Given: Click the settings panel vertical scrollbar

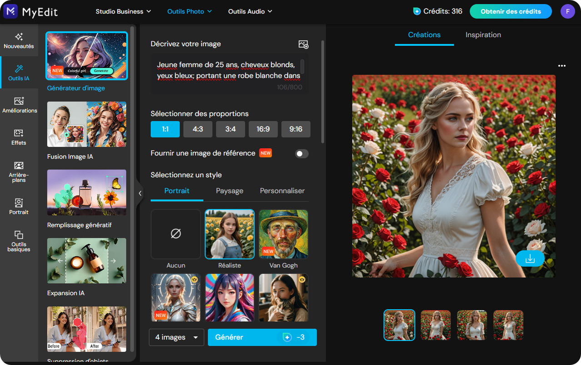Looking at the screenshot, I should coord(323,92).
